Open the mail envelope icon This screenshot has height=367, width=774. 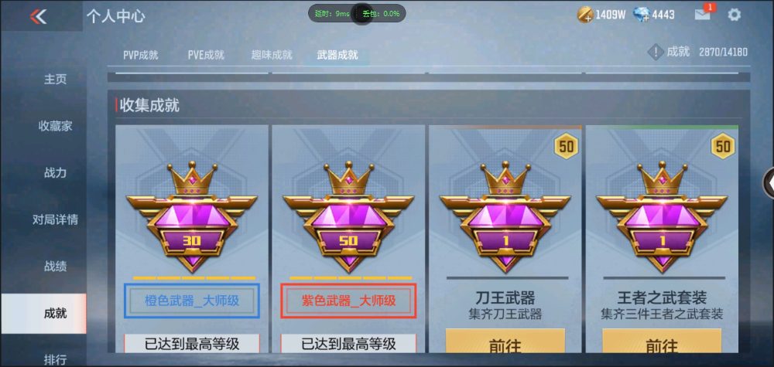pyautogui.click(x=703, y=14)
